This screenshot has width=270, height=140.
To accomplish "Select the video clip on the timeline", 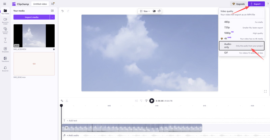I will point(132,128).
